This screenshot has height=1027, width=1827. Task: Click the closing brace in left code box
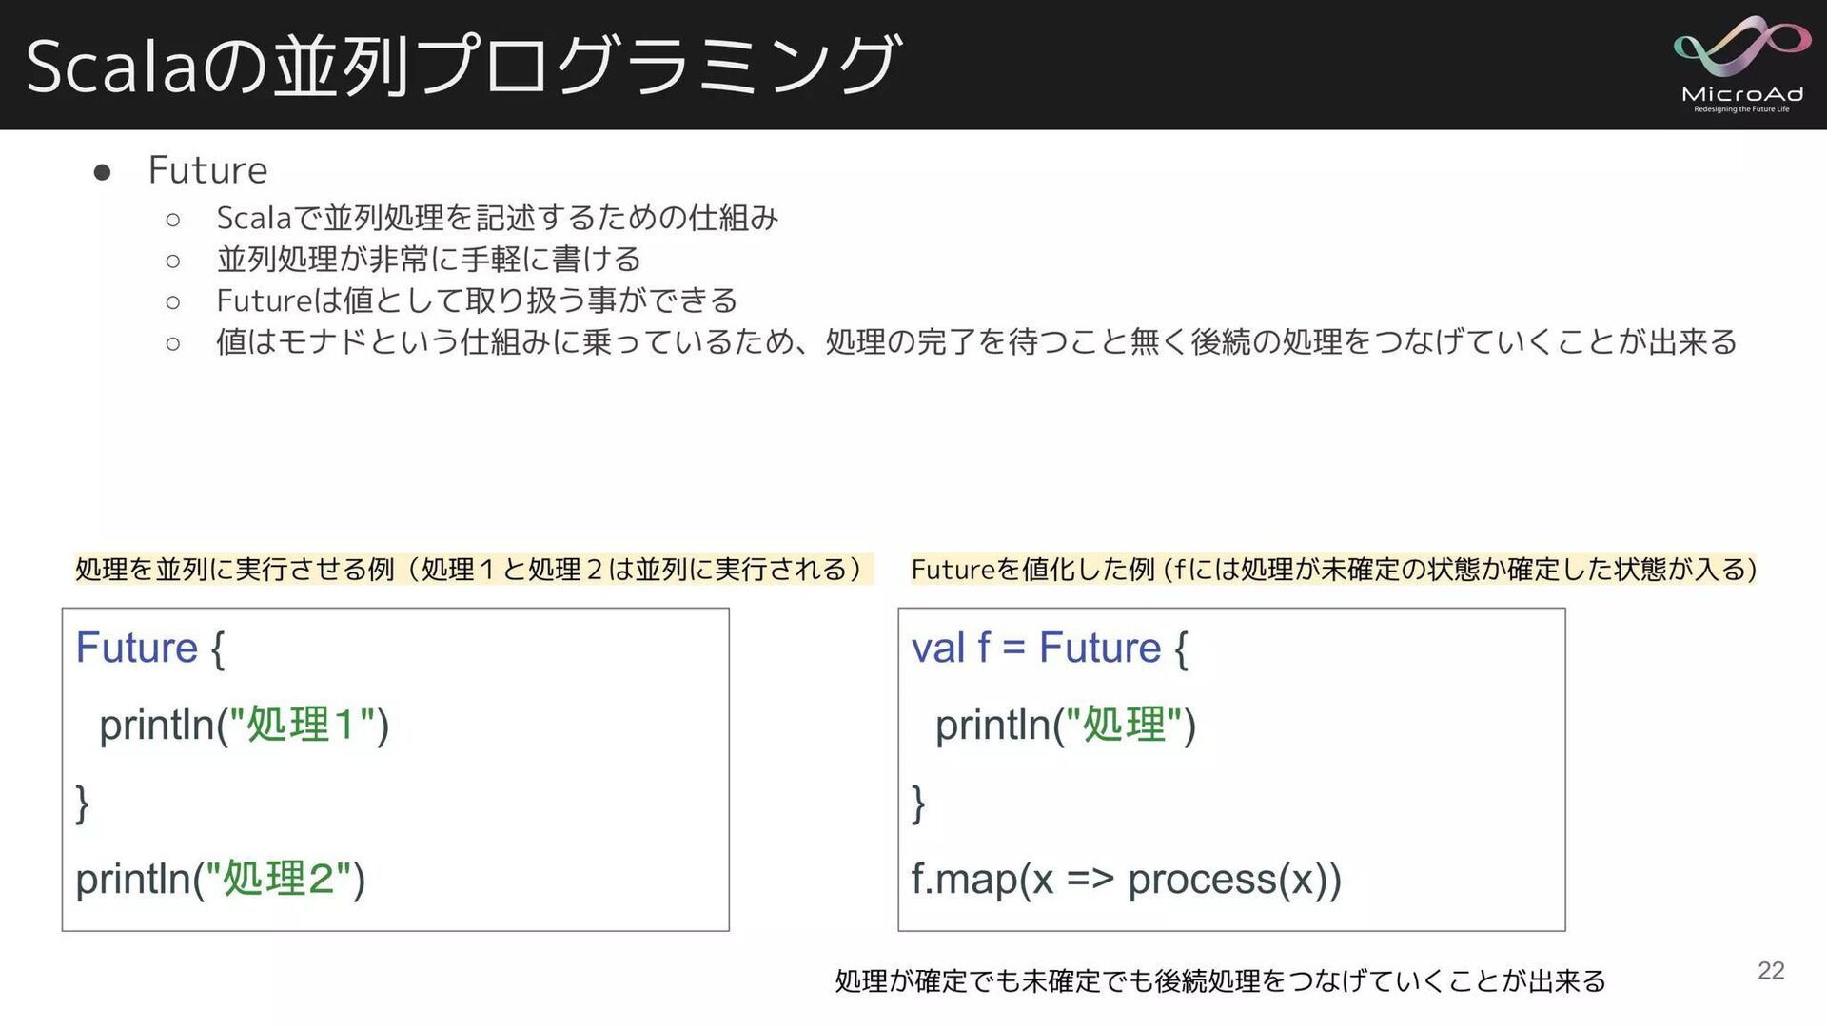83,803
